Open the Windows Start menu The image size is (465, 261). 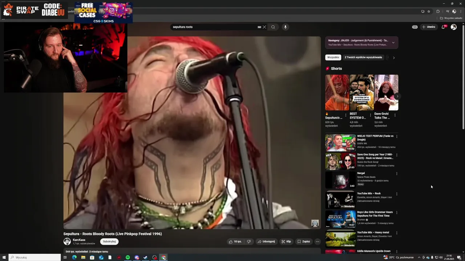[x=4, y=257]
